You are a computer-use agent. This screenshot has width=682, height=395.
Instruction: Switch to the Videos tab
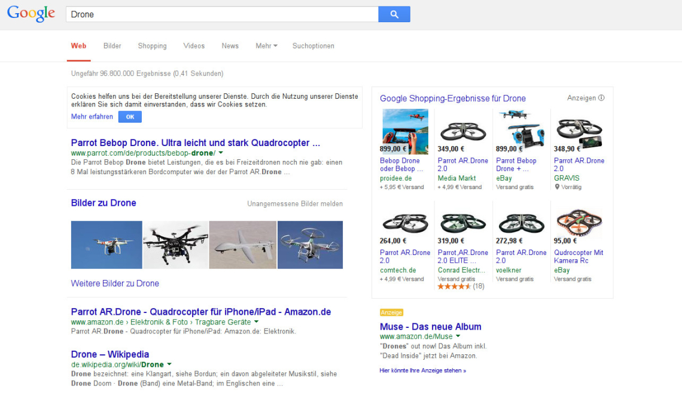coord(194,45)
